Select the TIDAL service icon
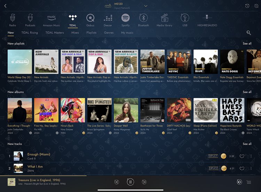The width and height of the screenshot is (261, 192). click(x=73, y=20)
